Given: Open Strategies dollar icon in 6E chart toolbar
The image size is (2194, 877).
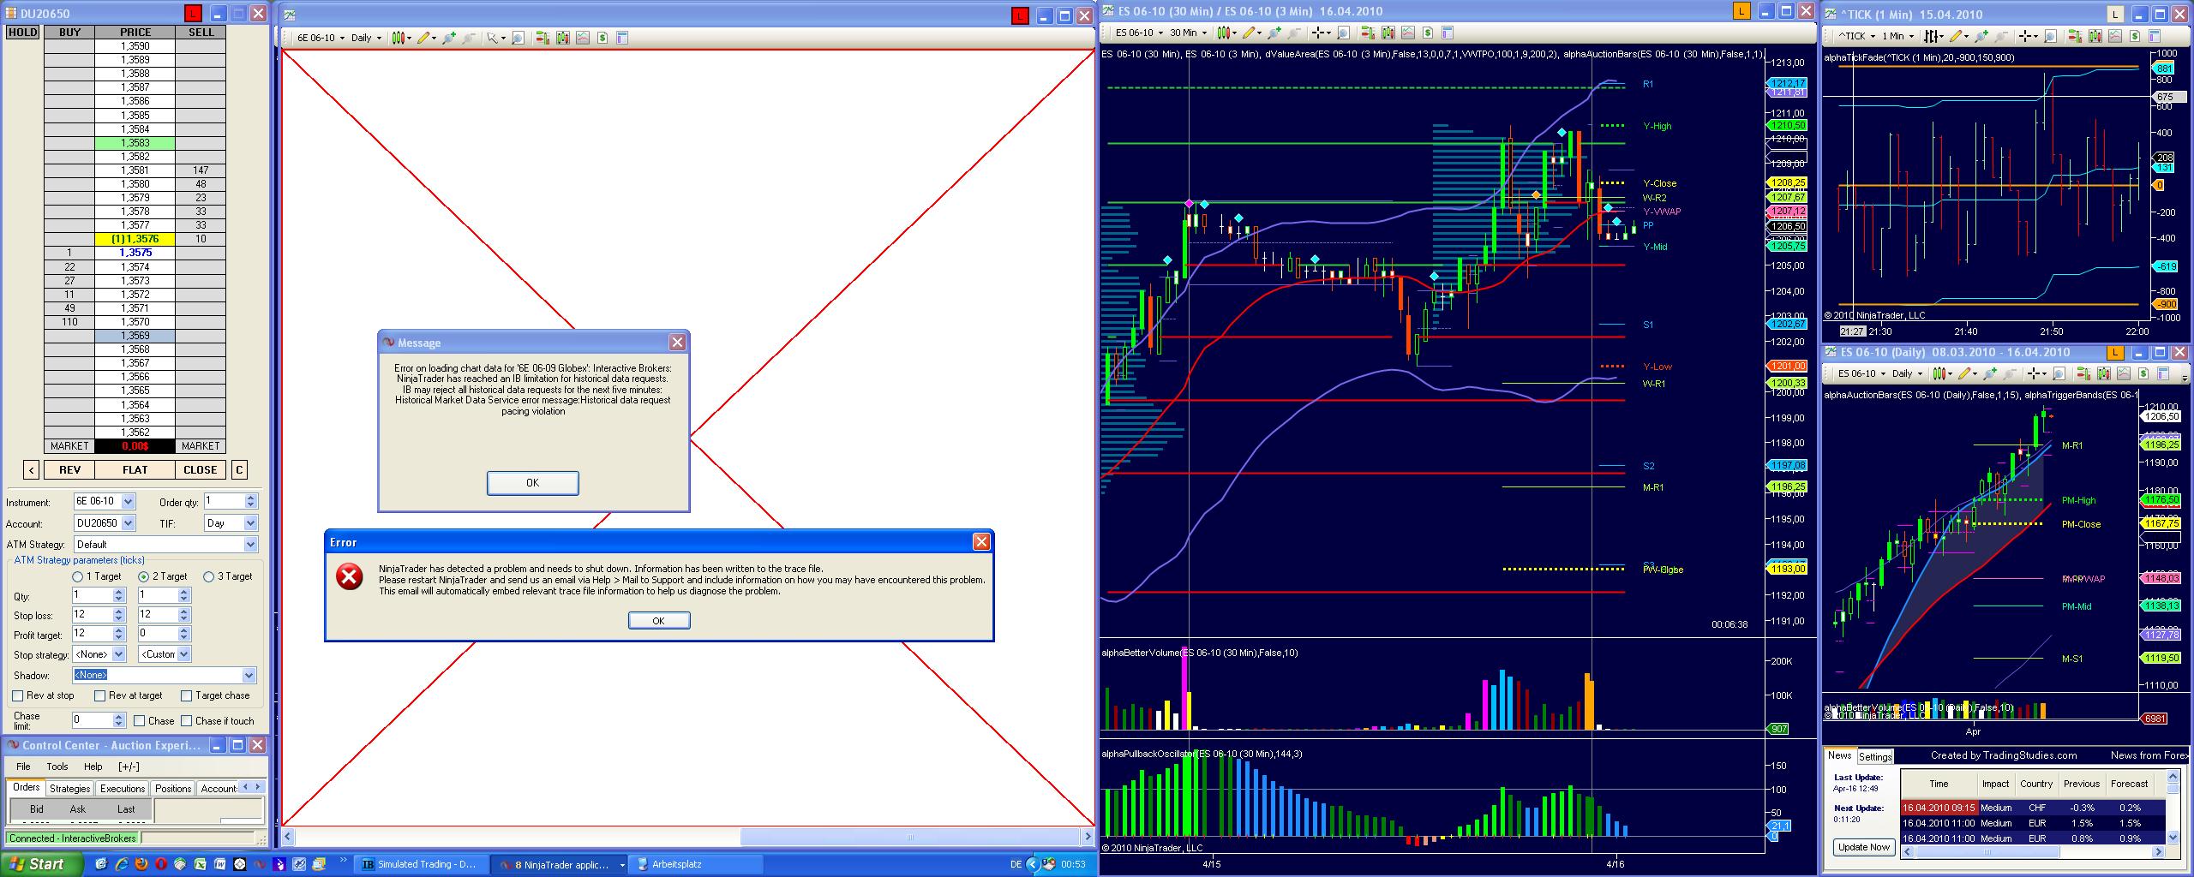Looking at the screenshot, I should point(602,38).
